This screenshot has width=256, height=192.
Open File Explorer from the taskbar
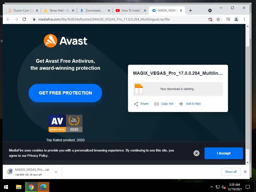[18, 187]
